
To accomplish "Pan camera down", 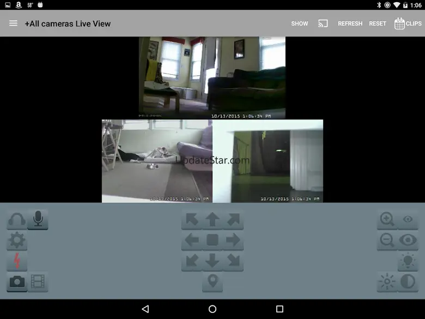I will pos(212,261).
